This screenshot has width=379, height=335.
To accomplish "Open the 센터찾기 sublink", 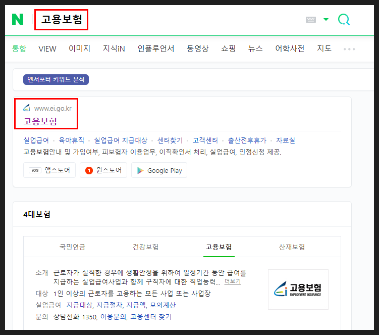I will tap(170, 140).
